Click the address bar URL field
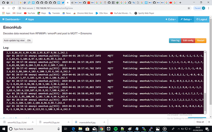212x132 pixels. [92, 8]
